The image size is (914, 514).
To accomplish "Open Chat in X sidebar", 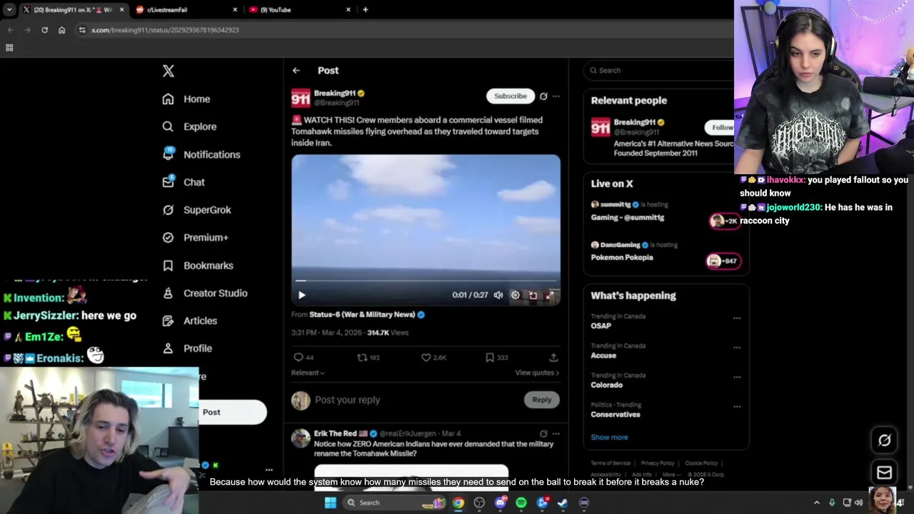I will click(x=184, y=182).
